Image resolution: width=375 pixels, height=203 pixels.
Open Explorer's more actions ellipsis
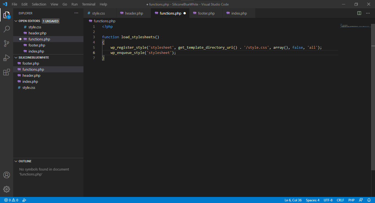76,13
